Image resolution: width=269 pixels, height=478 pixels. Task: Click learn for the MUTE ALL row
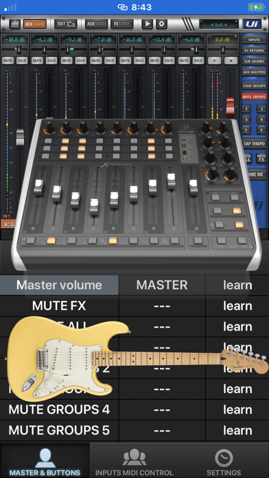click(237, 326)
